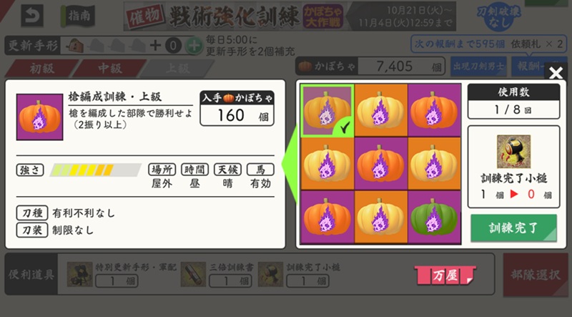
Task: Close the pumpkin selection panel with X
Action: pyautogui.click(x=556, y=73)
